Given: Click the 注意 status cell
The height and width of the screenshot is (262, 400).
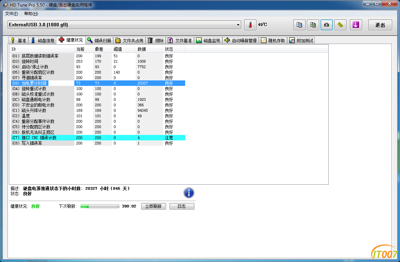Looking at the screenshot, I should click(169, 138).
